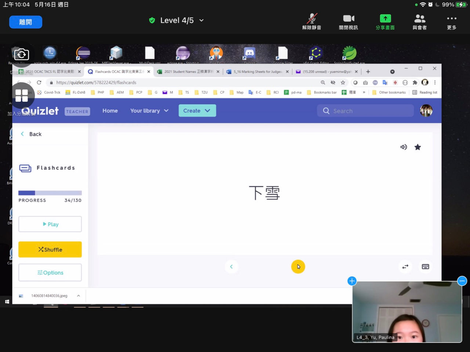Go to the previous flashcard arrow

pyautogui.click(x=231, y=267)
